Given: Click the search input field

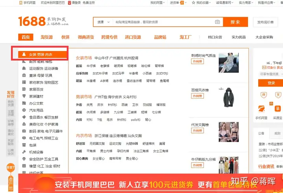Looking at the screenshot, I should 164,22.
